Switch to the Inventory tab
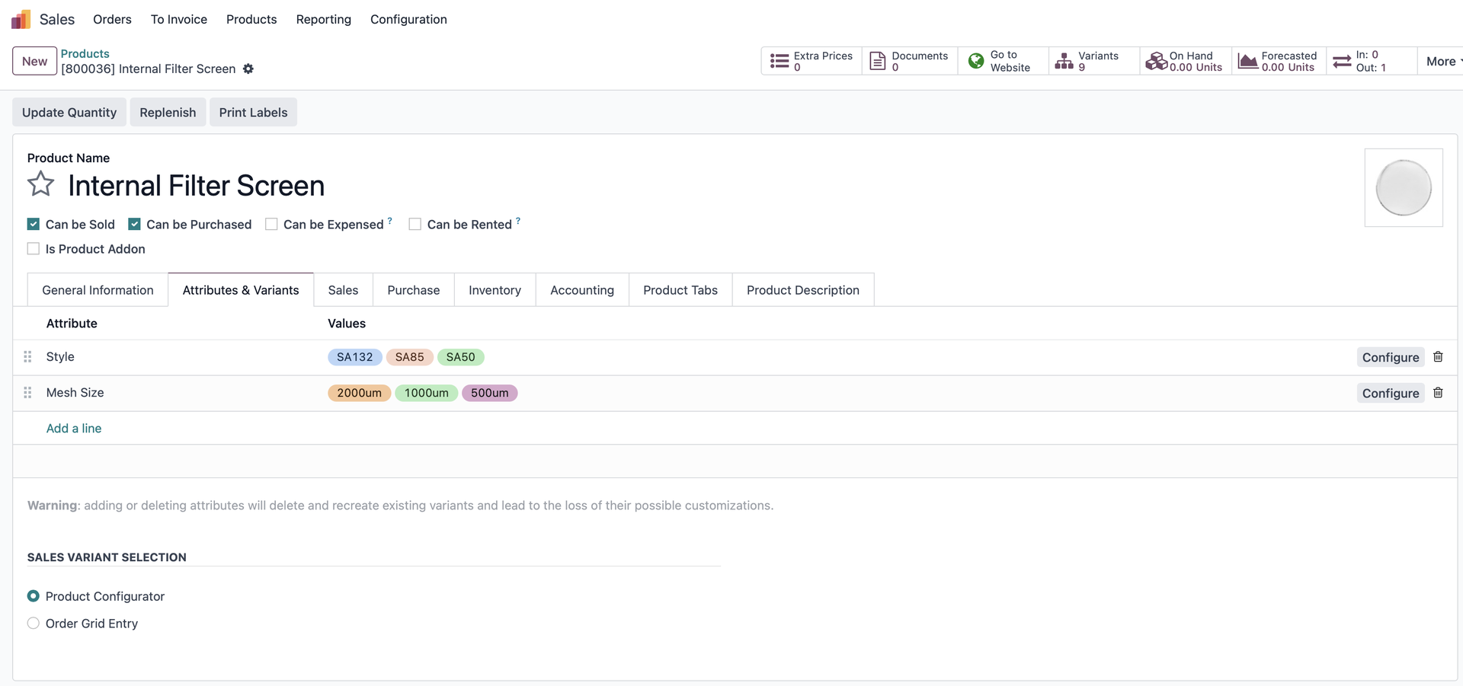1463x686 pixels. pos(495,290)
